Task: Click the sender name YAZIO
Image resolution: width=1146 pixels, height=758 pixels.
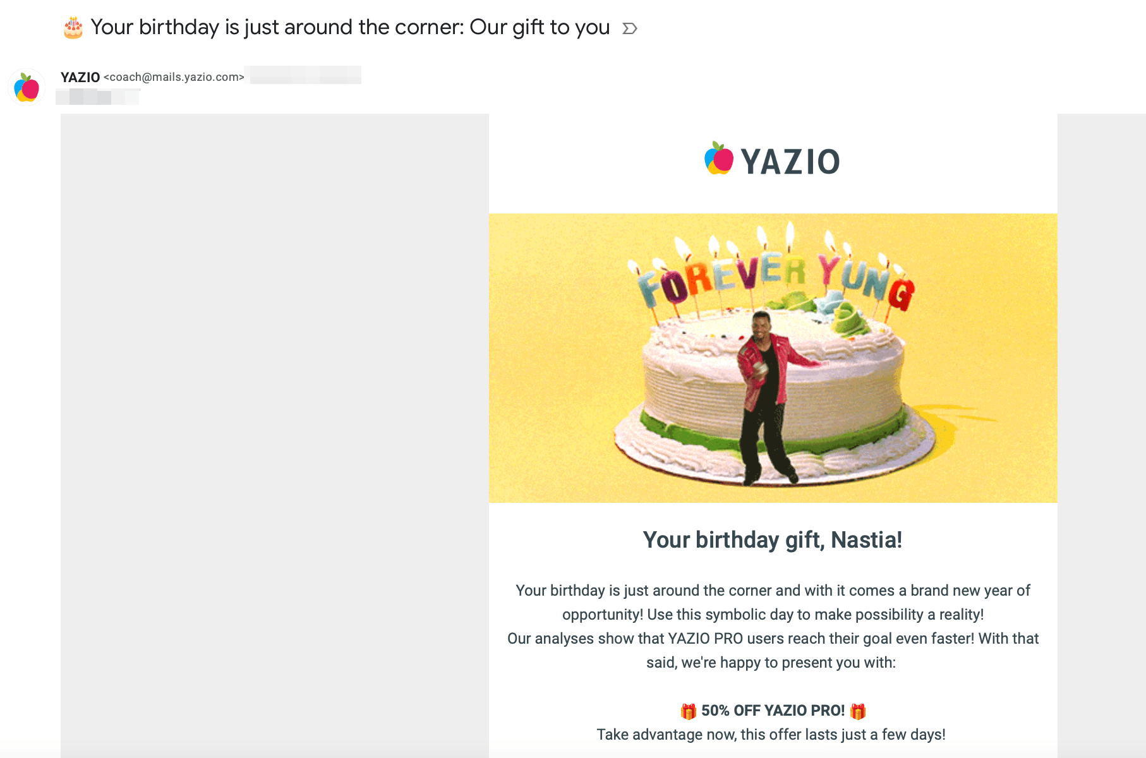Action: 80,77
